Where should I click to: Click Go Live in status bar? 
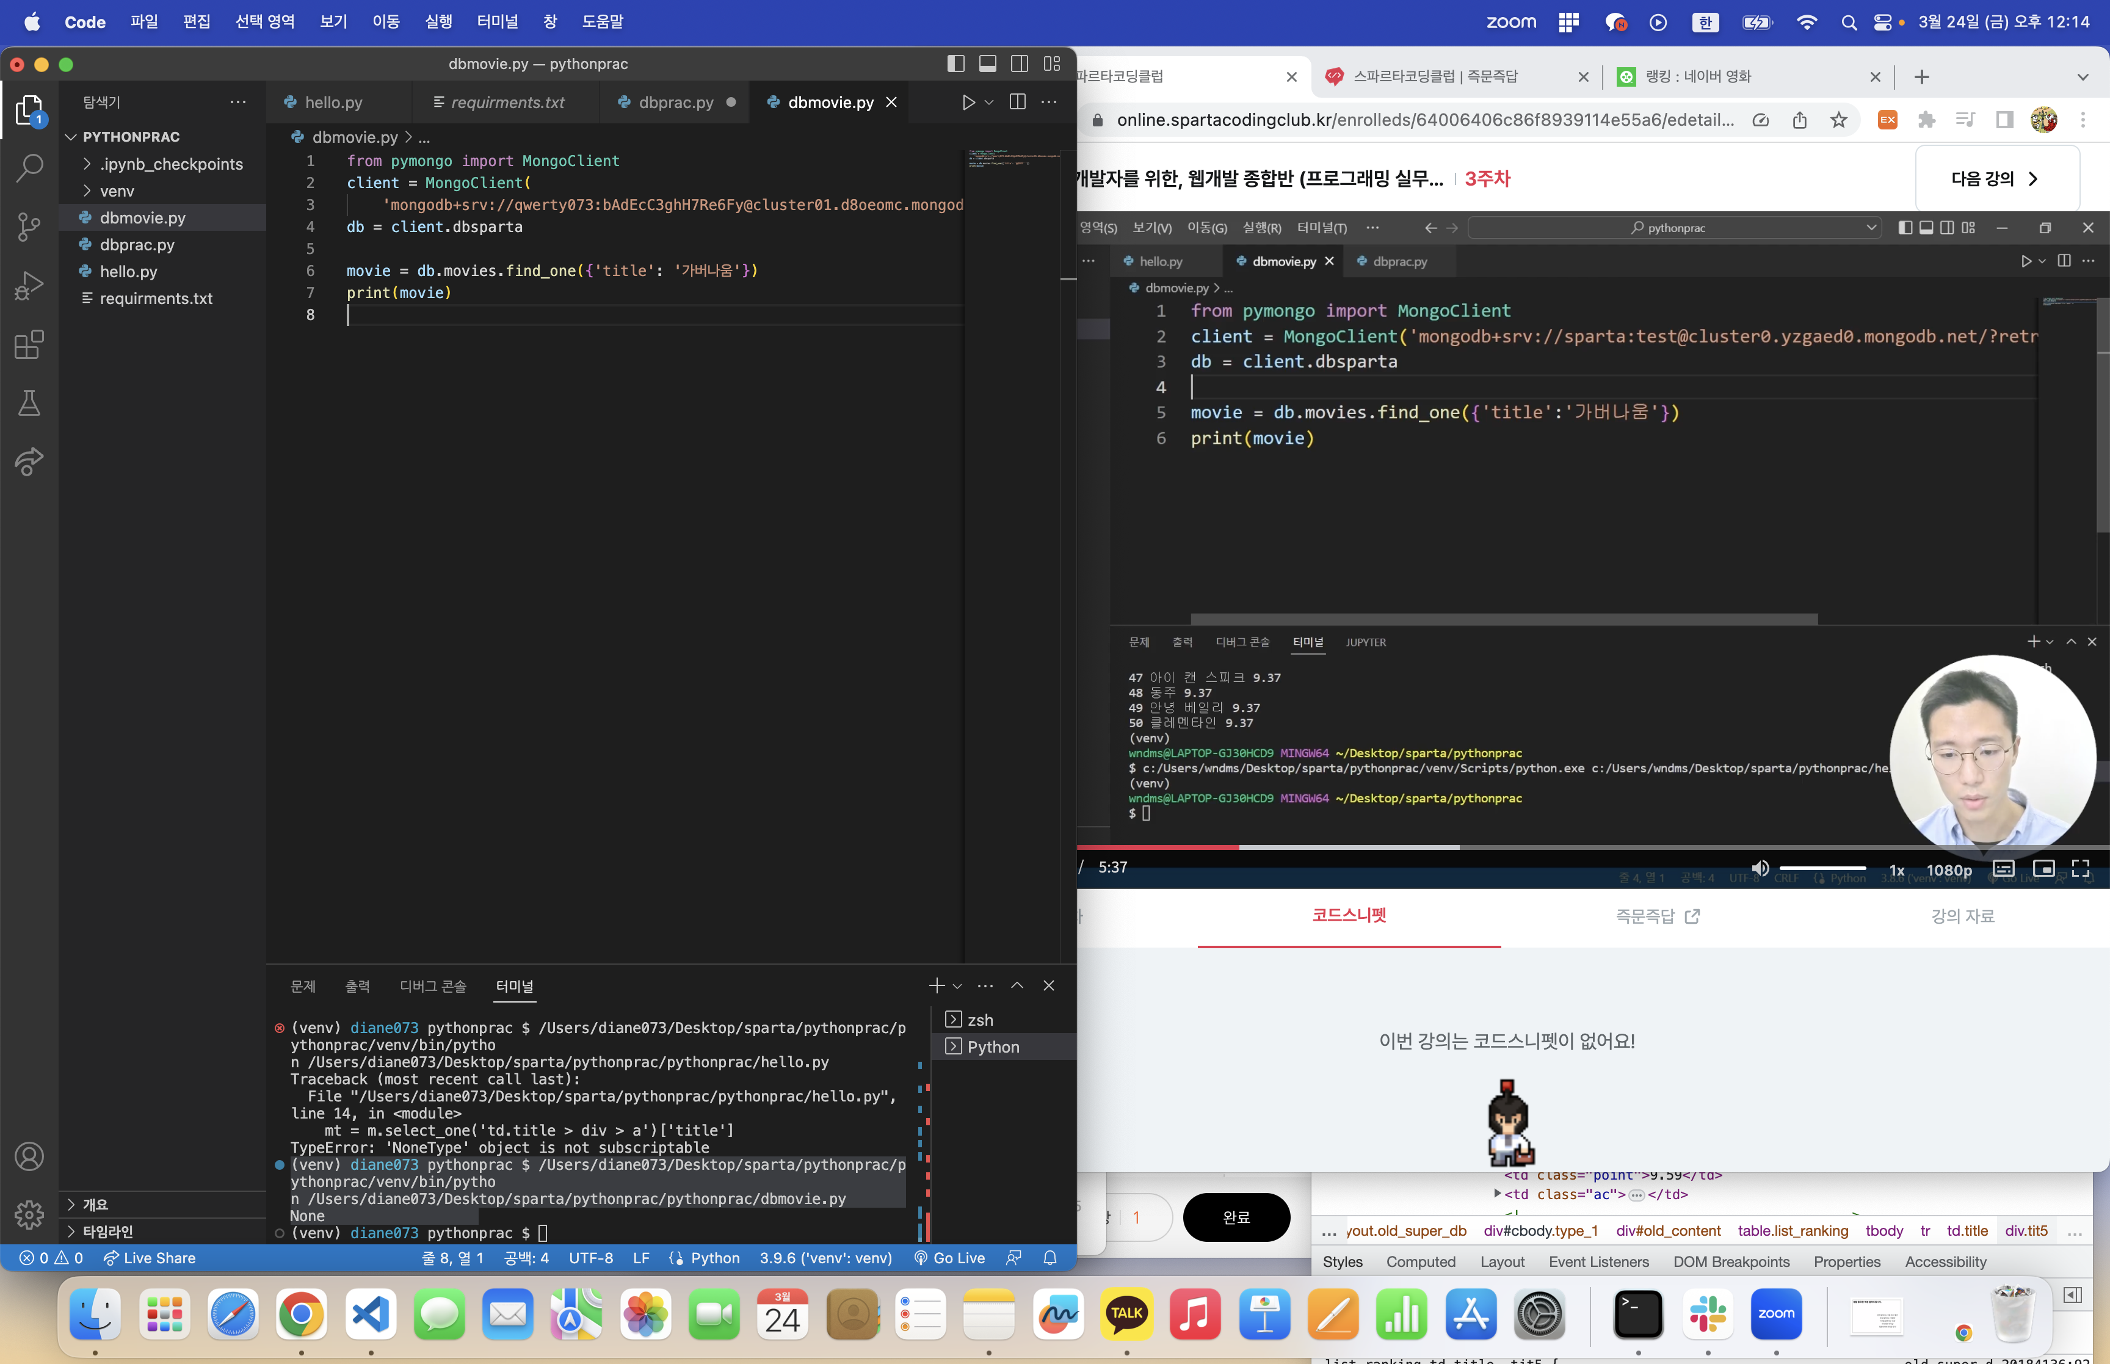pos(949,1258)
